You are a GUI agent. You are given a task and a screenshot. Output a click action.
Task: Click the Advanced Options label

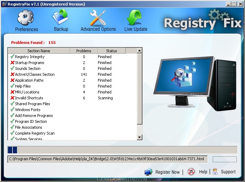pos(98,29)
